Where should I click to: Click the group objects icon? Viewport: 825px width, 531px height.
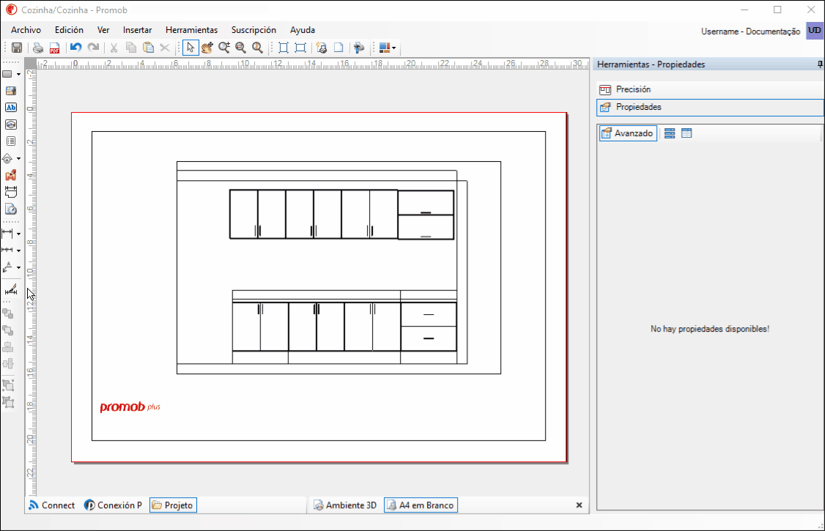[x=8, y=385]
